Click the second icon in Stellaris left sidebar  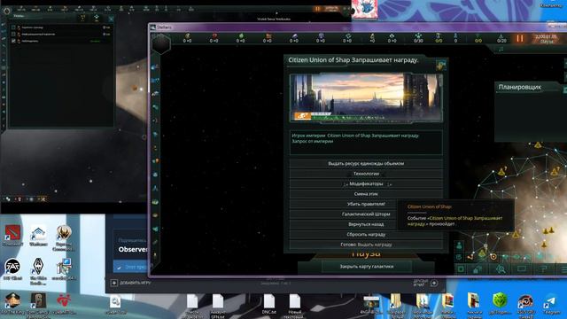[155, 81]
